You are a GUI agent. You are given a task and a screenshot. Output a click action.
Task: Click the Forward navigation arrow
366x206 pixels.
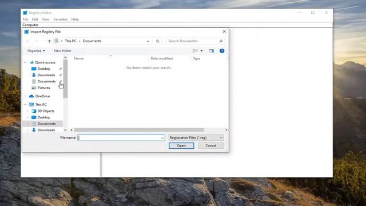tap(36, 41)
